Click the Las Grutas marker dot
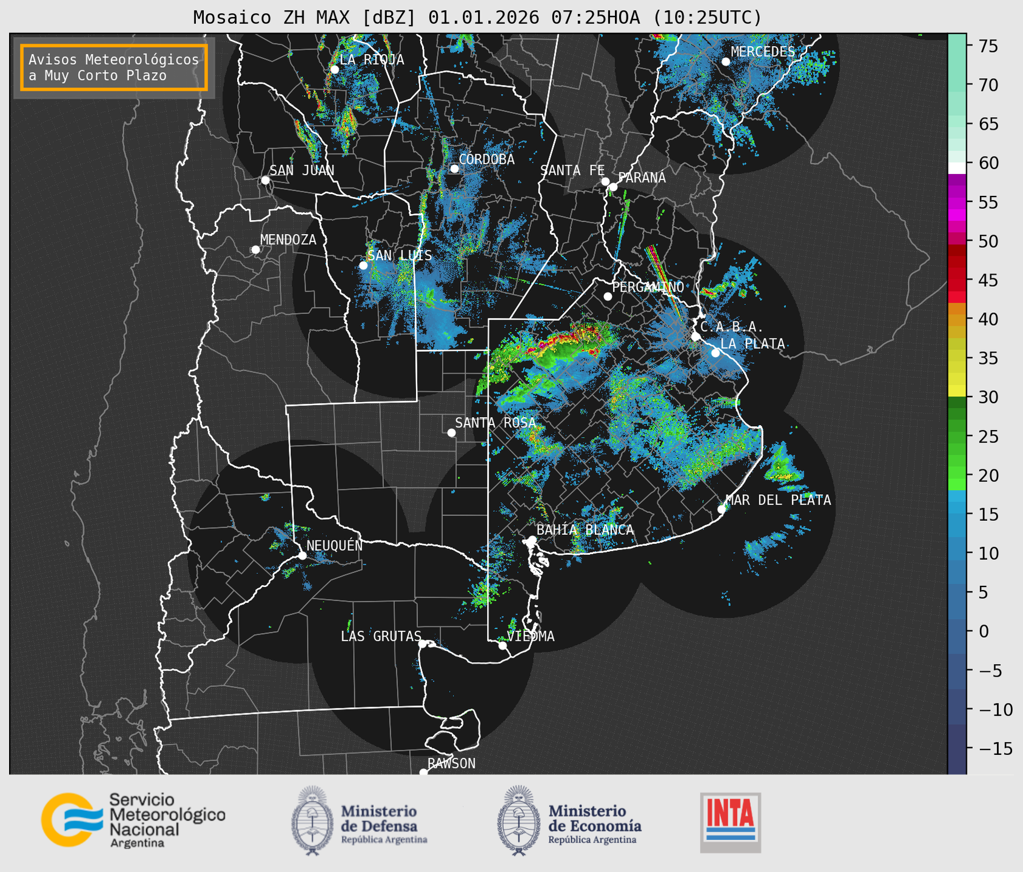This screenshot has height=872, width=1023. pos(423,644)
